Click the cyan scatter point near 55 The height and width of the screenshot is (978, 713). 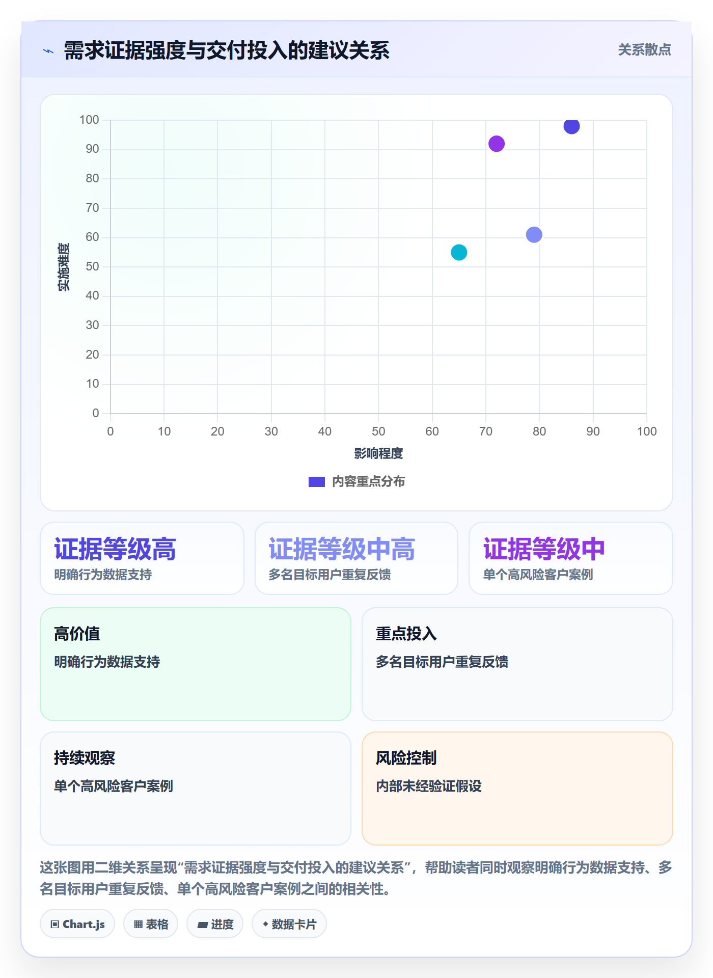click(x=459, y=252)
